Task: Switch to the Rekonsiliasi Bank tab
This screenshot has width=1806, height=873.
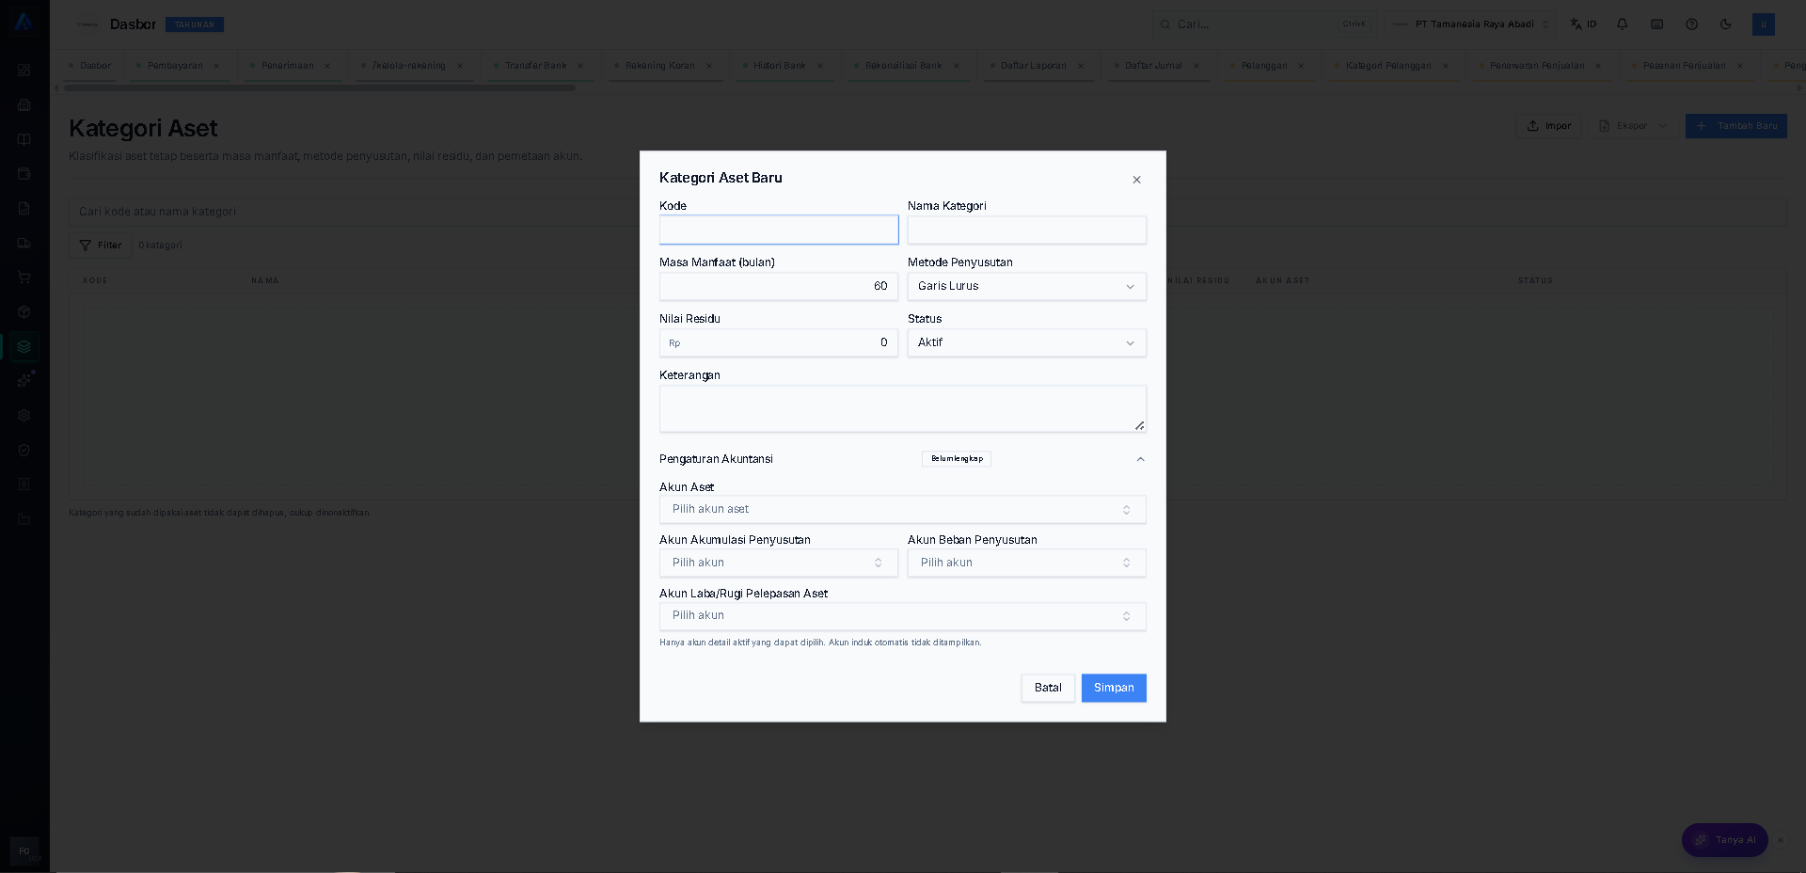Action: coord(903,66)
